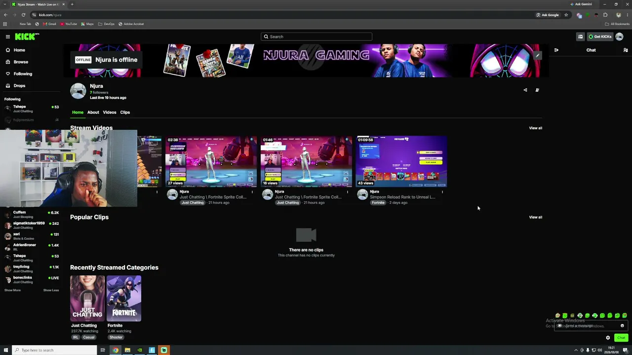Open AdrienBroner channel in sidebar
The width and height of the screenshot is (632, 355).
pos(31,247)
